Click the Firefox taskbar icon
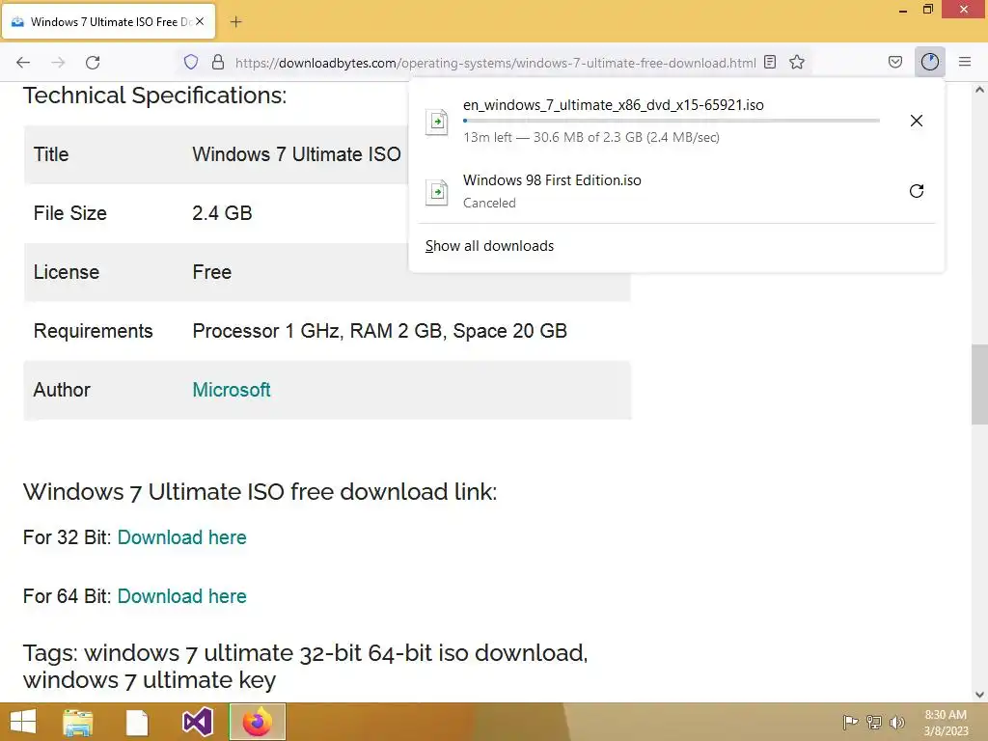Image resolution: width=988 pixels, height=741 pixels. point(257,722)
